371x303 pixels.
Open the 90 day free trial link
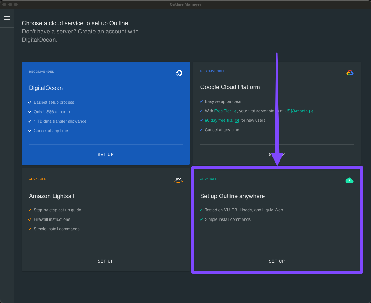[219, 120]
